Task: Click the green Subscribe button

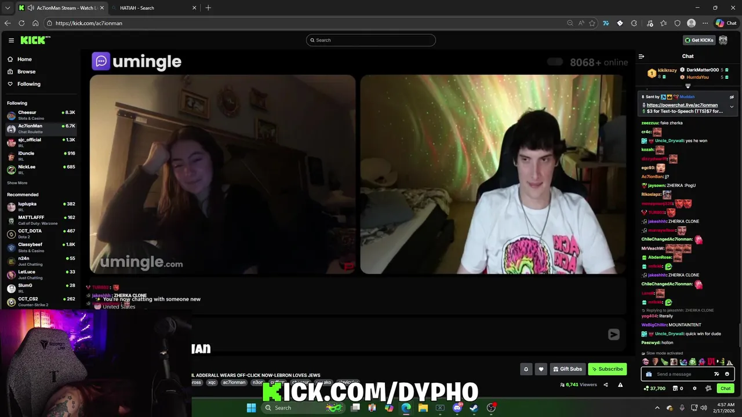Action: pyautogui.click(x=608, y=369)
